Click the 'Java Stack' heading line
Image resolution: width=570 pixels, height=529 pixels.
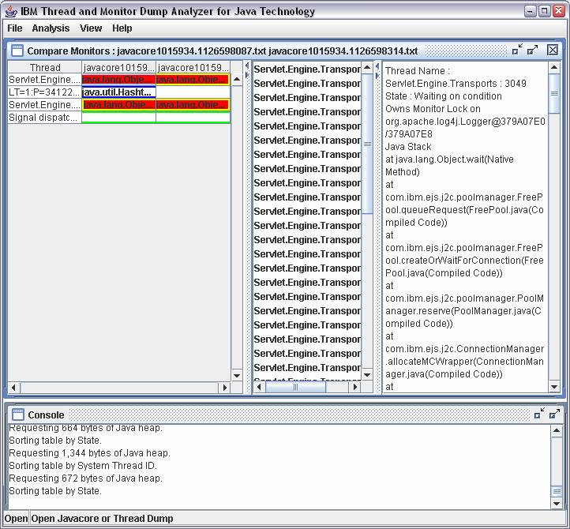pyautogui.click(x=408, y=147)
